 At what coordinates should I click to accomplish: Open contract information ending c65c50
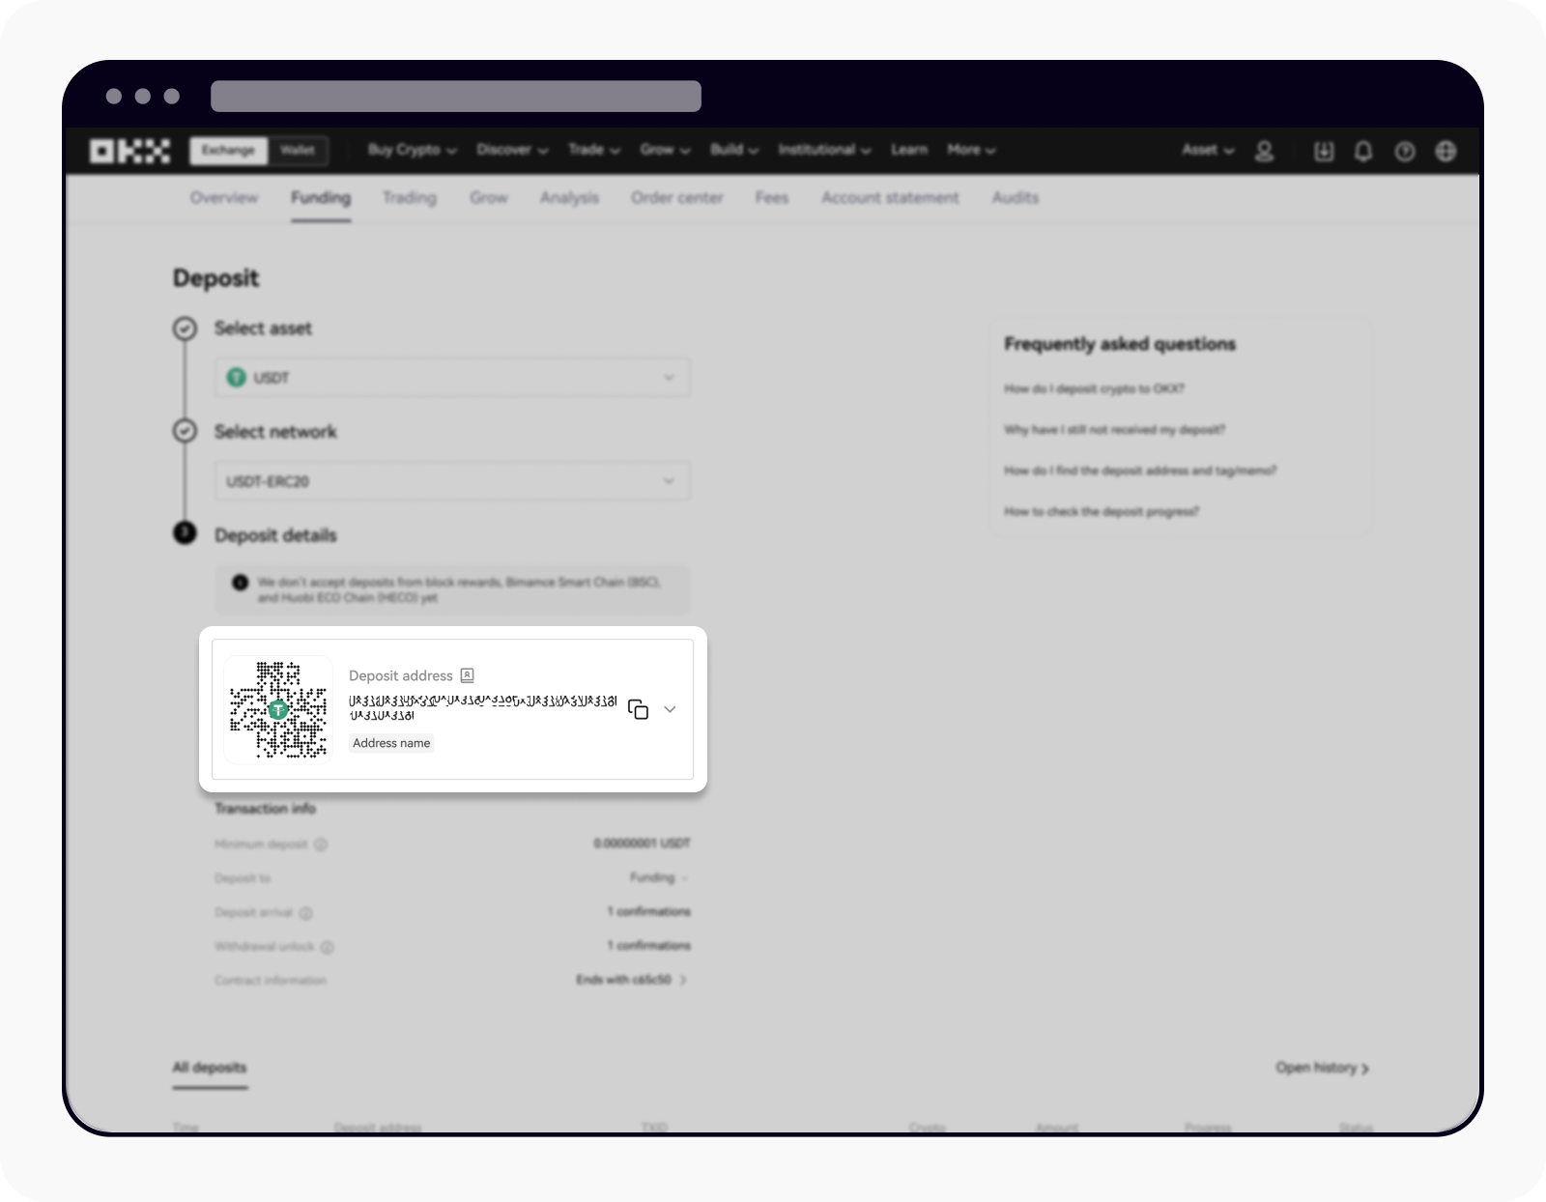632,980
